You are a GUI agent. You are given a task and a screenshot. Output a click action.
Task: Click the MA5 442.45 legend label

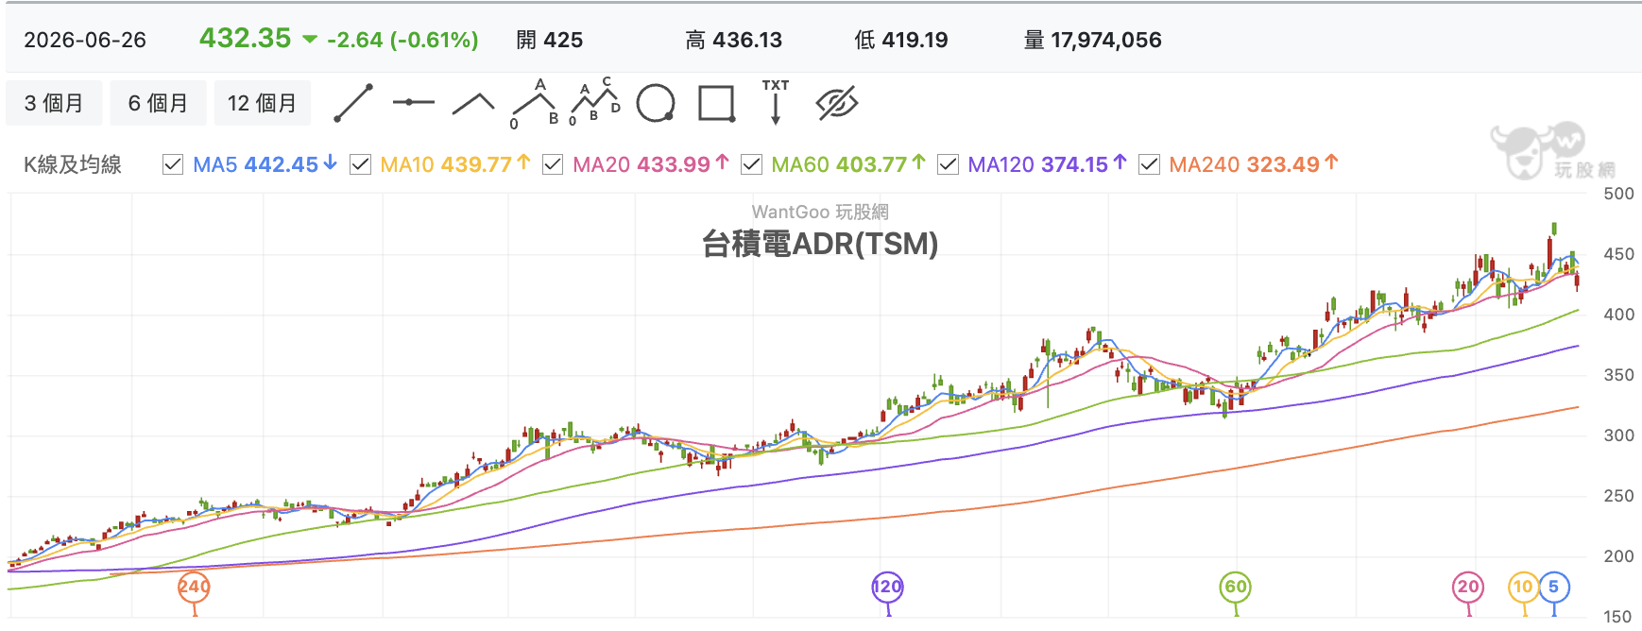[265, 164]
